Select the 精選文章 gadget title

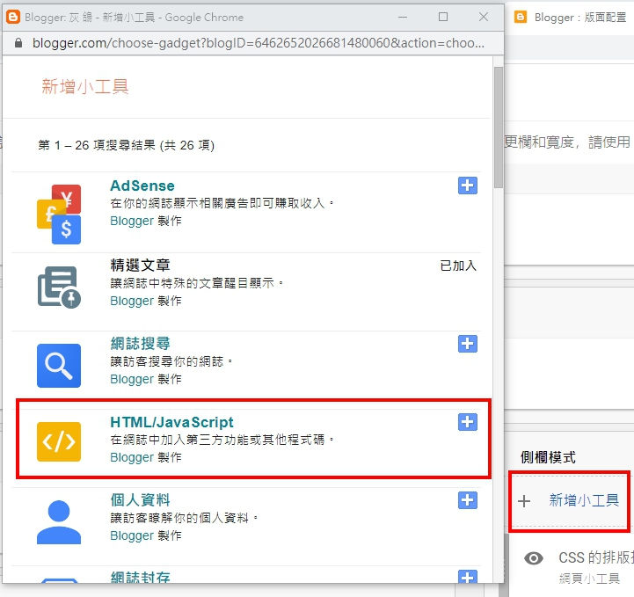point(141,266)
